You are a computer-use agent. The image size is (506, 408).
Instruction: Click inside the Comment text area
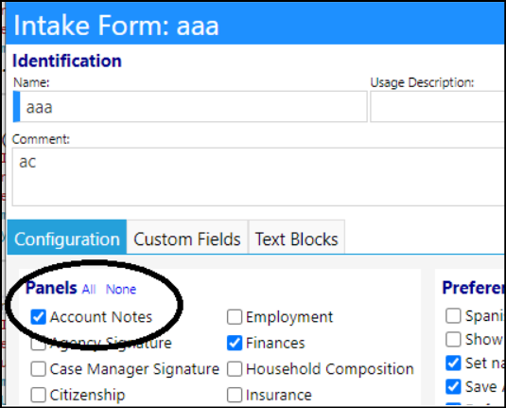click(258, 177)
